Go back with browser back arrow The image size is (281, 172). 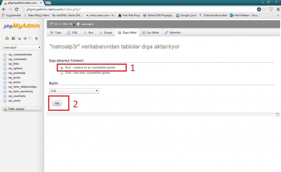[4, 9]
